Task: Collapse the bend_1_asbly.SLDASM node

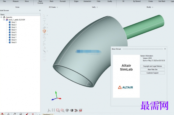Action: point(4,20)
